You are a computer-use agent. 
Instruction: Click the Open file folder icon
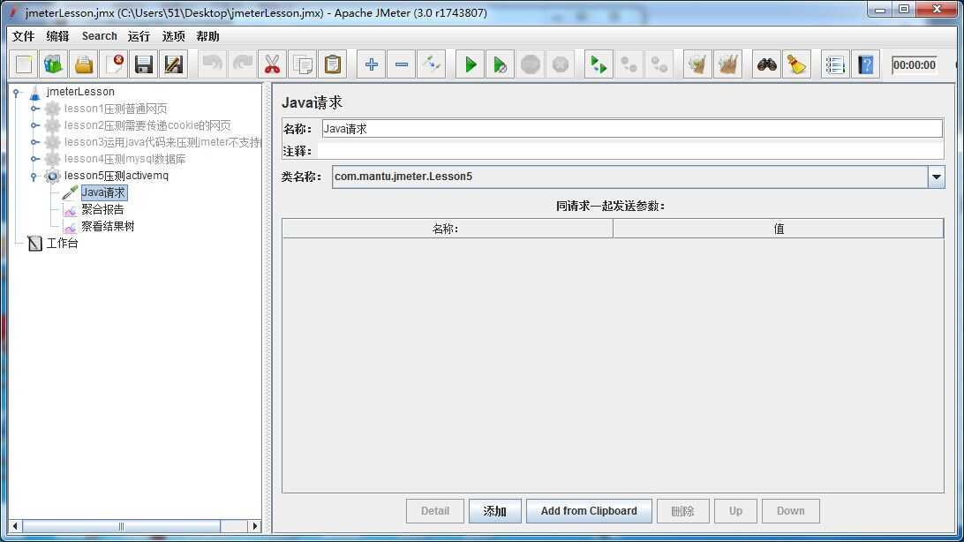(84, 64)
